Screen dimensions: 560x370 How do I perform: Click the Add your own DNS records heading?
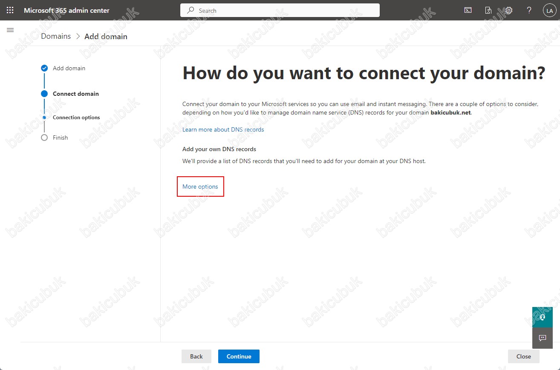point(219,149)
